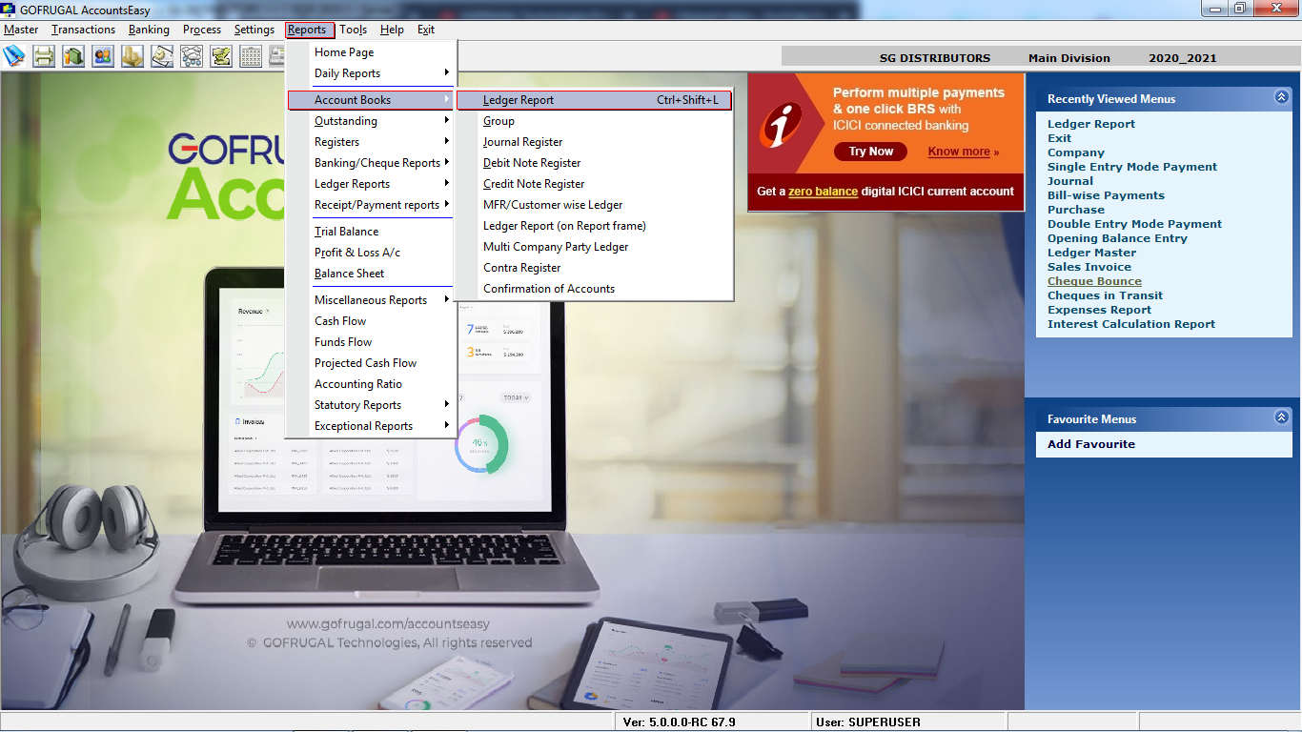Image resolution: width=1302 pixels, height=732 pixels.
Task: Expand the Banking/Cheque Reports submenu
Action: (372, 163)
